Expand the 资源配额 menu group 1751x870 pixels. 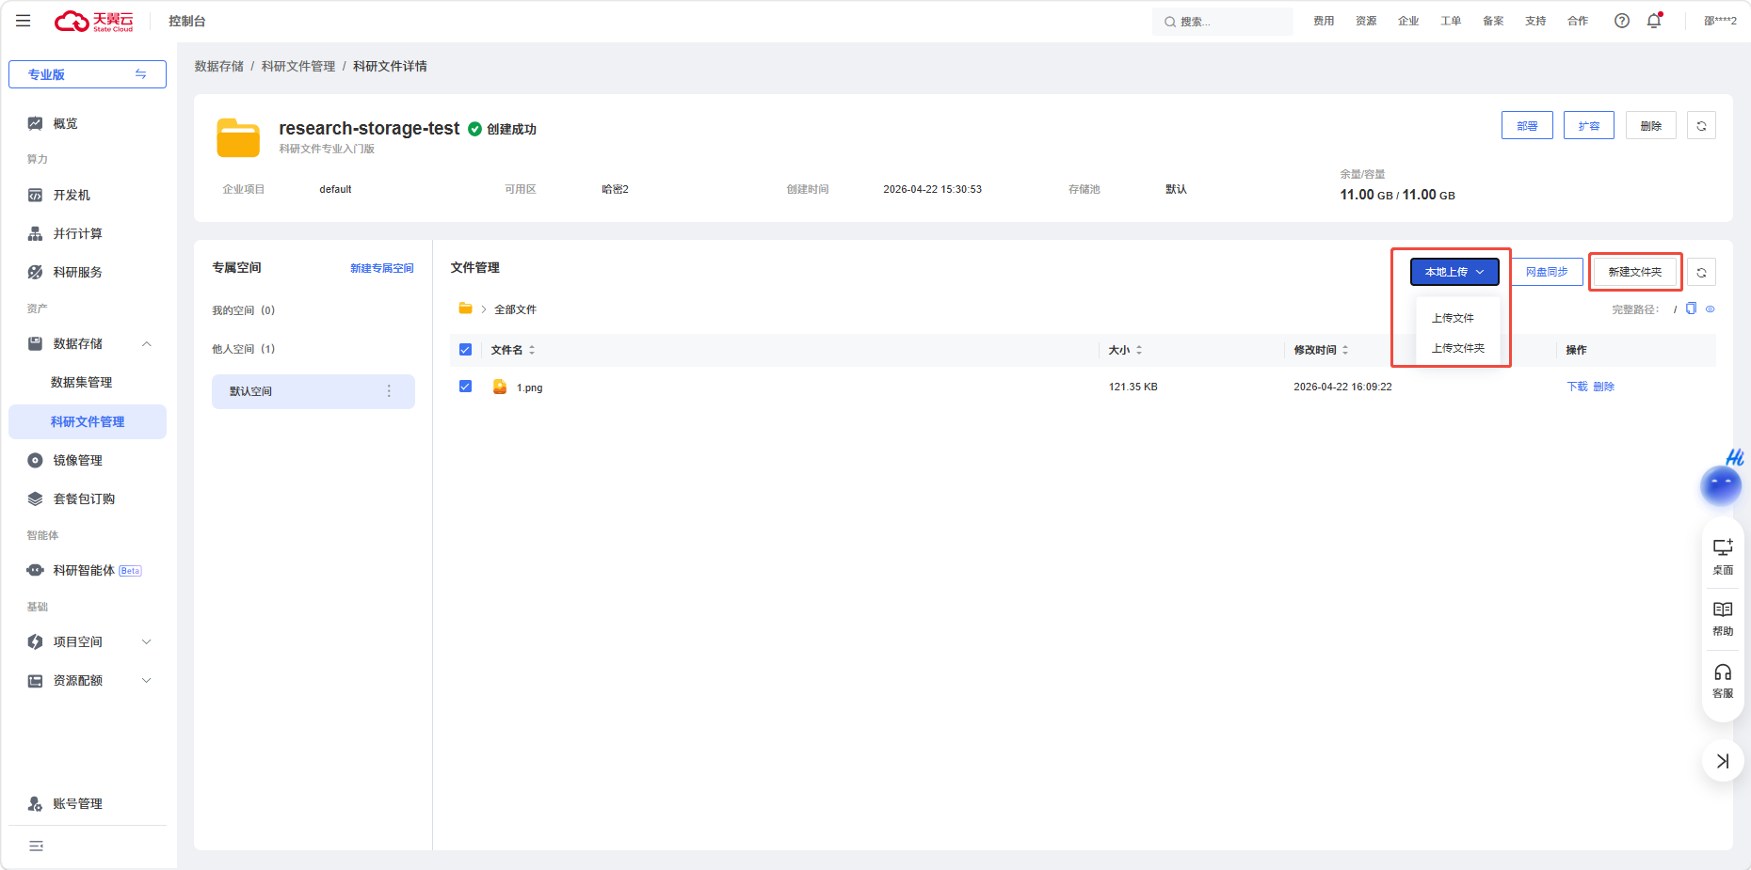147,681
